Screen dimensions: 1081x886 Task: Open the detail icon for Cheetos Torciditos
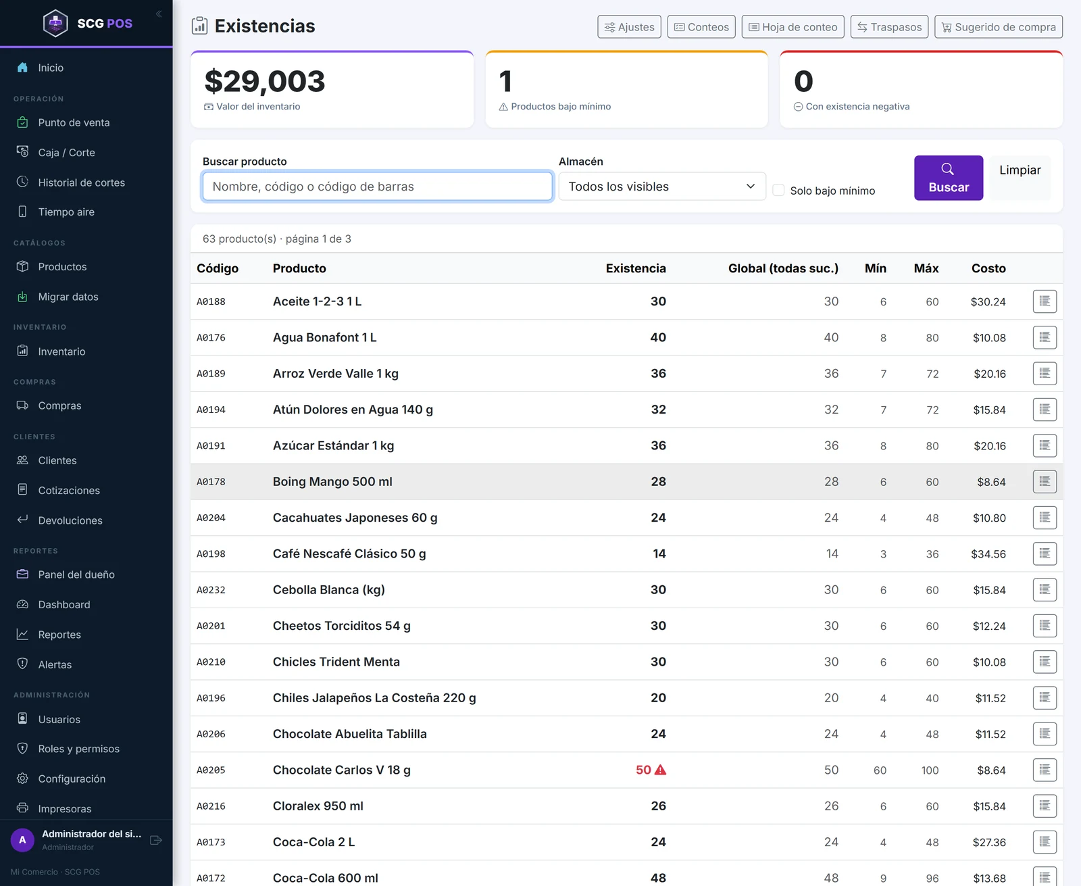coord(1045,626)
